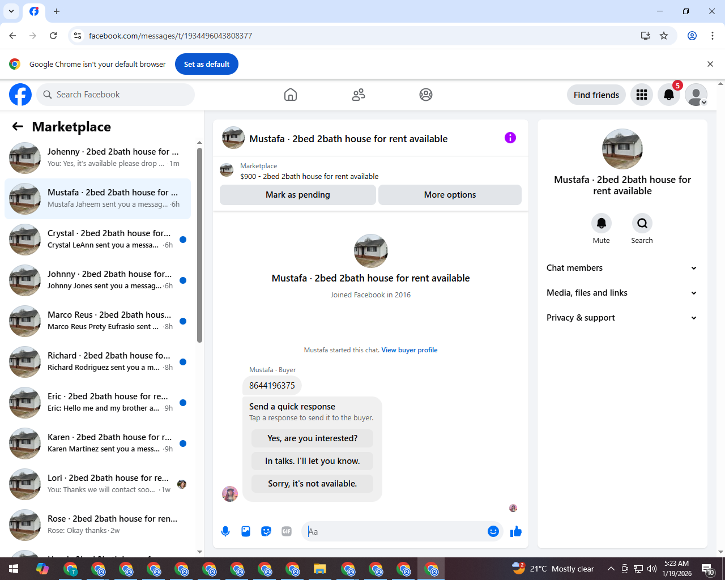Open a new Chrome tab

tap(57, 11)
